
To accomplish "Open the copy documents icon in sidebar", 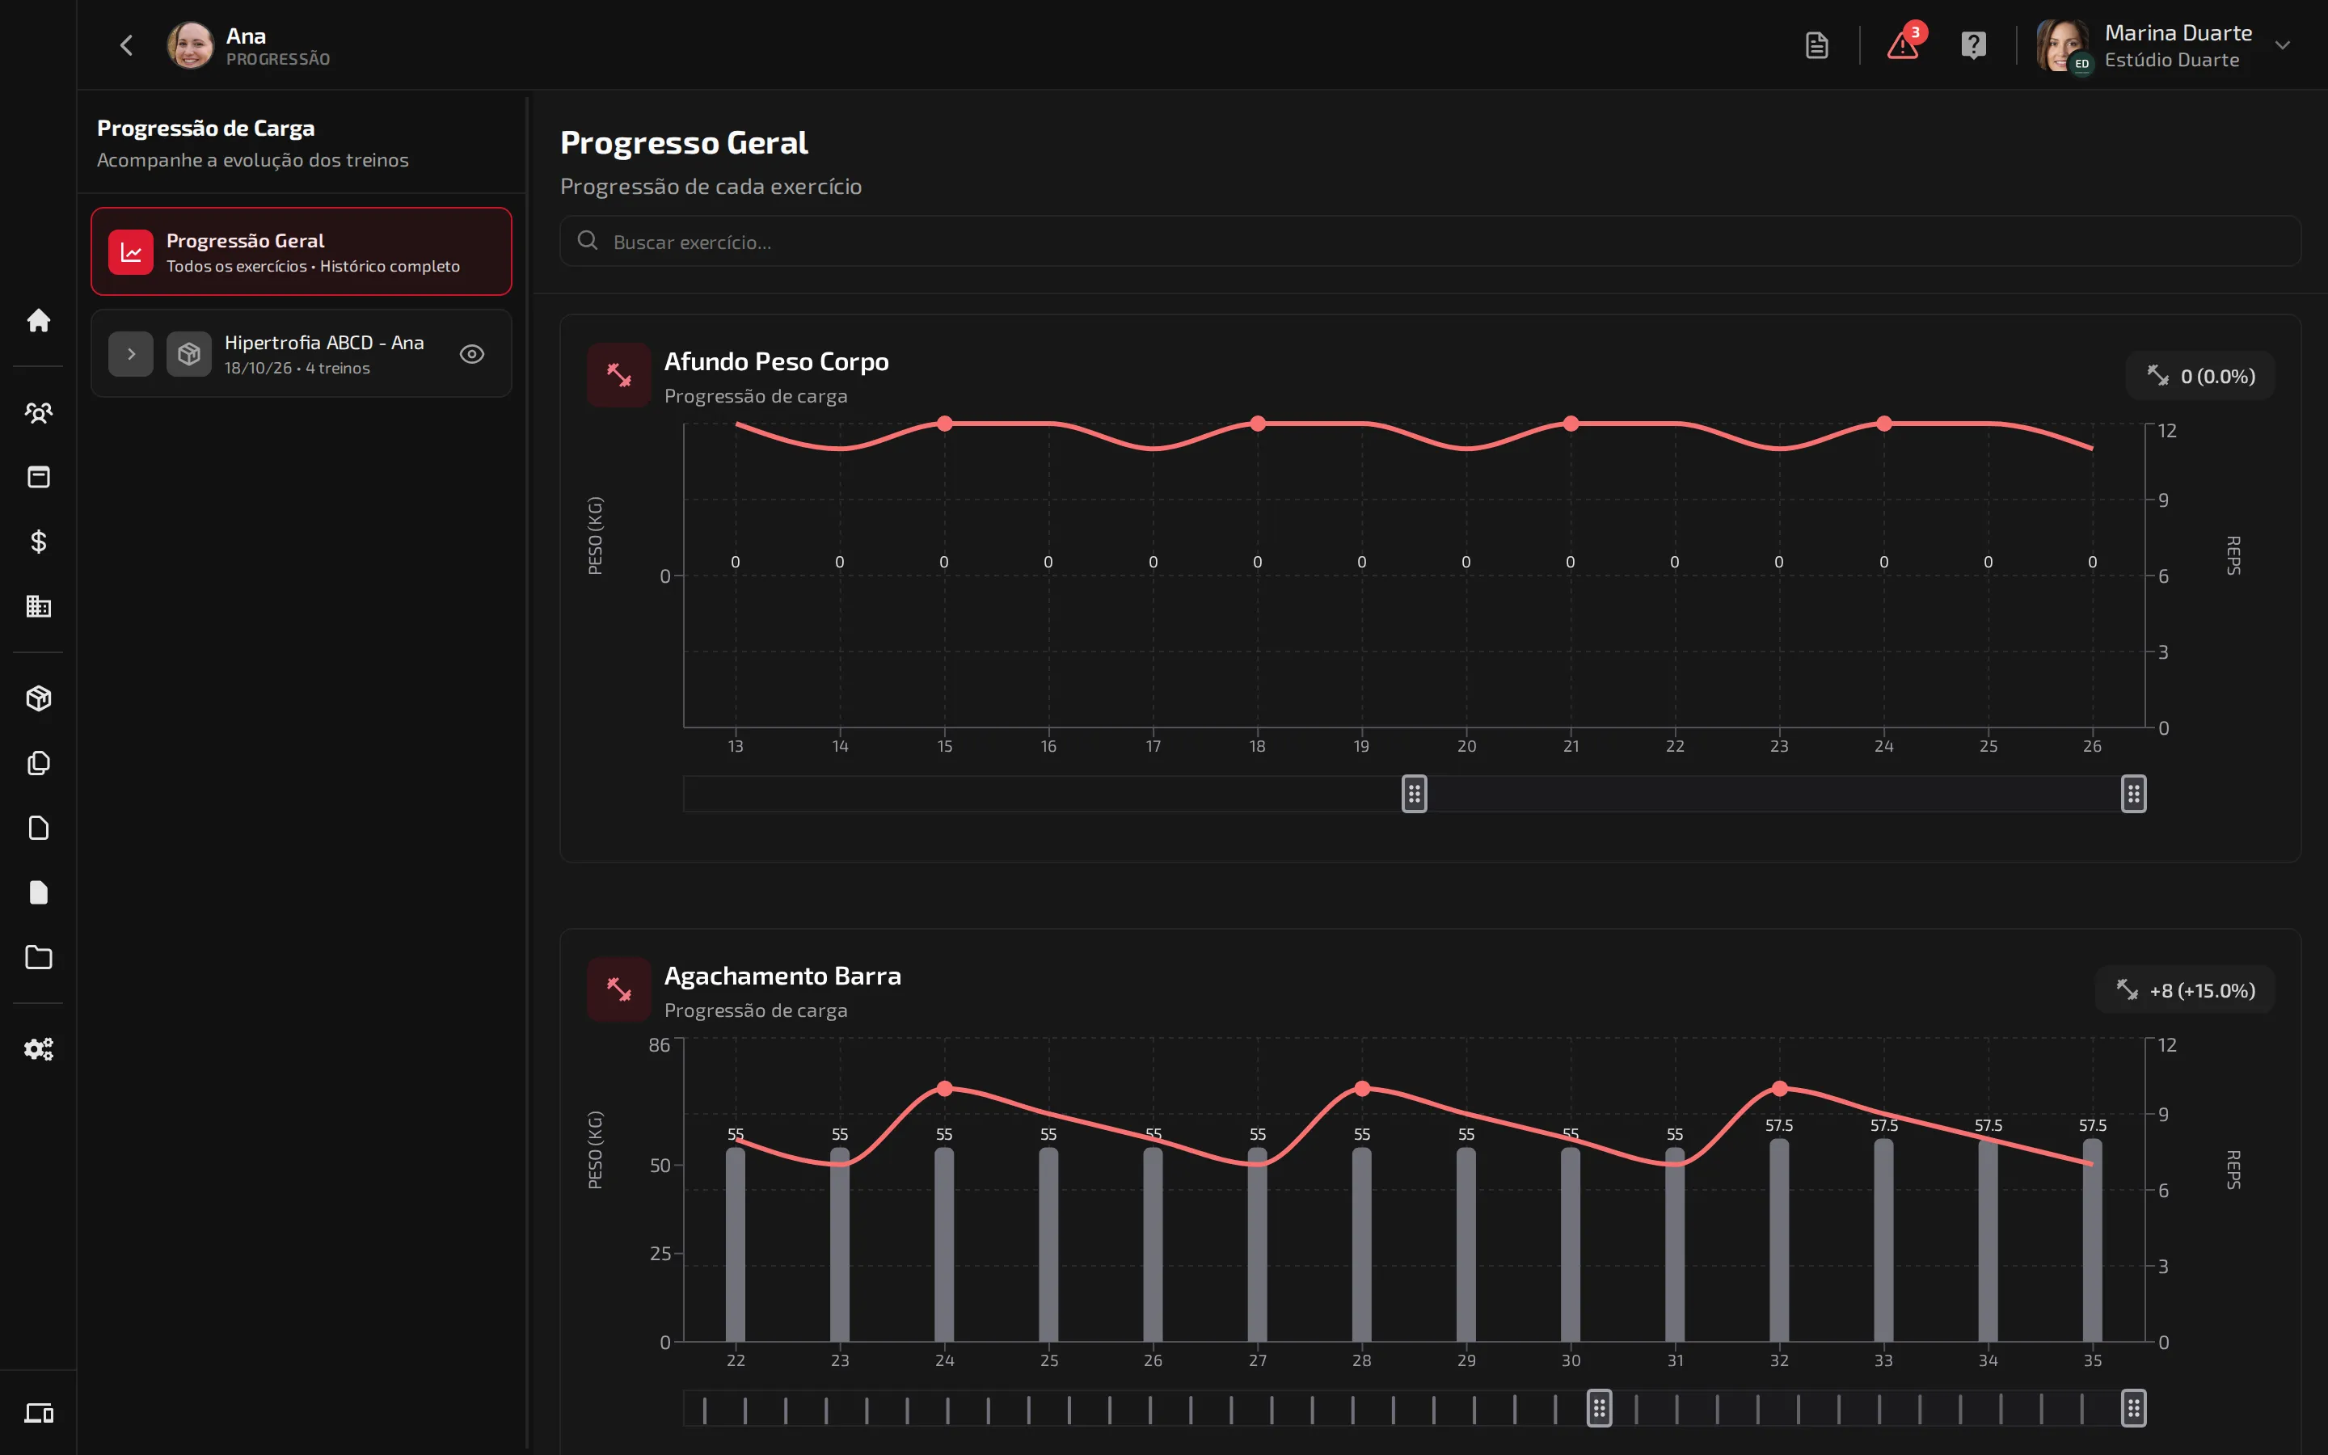I will coord(39,763).
